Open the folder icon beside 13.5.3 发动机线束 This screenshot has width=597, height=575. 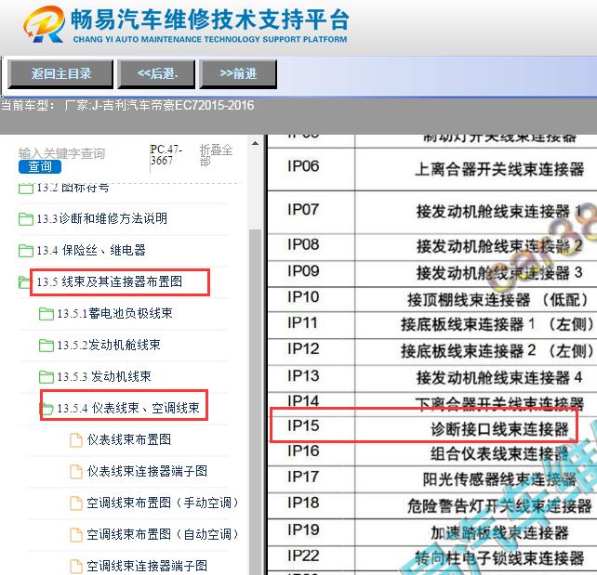click(x=46, y=377)
